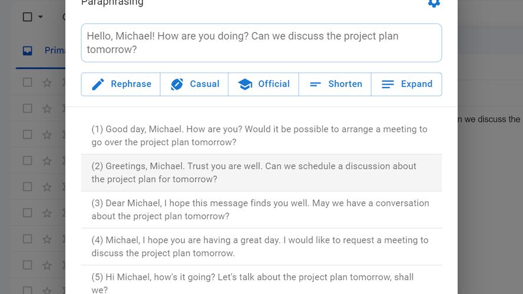Click the Expand lines icon
Screen dimensions: 523x294
pyautogui.click(x=388, y=84)
